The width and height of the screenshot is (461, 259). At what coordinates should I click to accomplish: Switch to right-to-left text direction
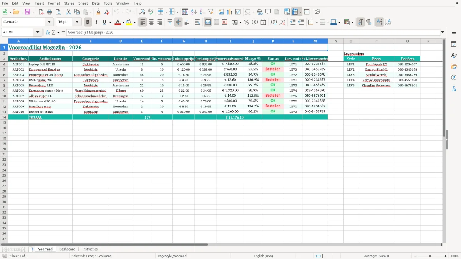point(369,22)
